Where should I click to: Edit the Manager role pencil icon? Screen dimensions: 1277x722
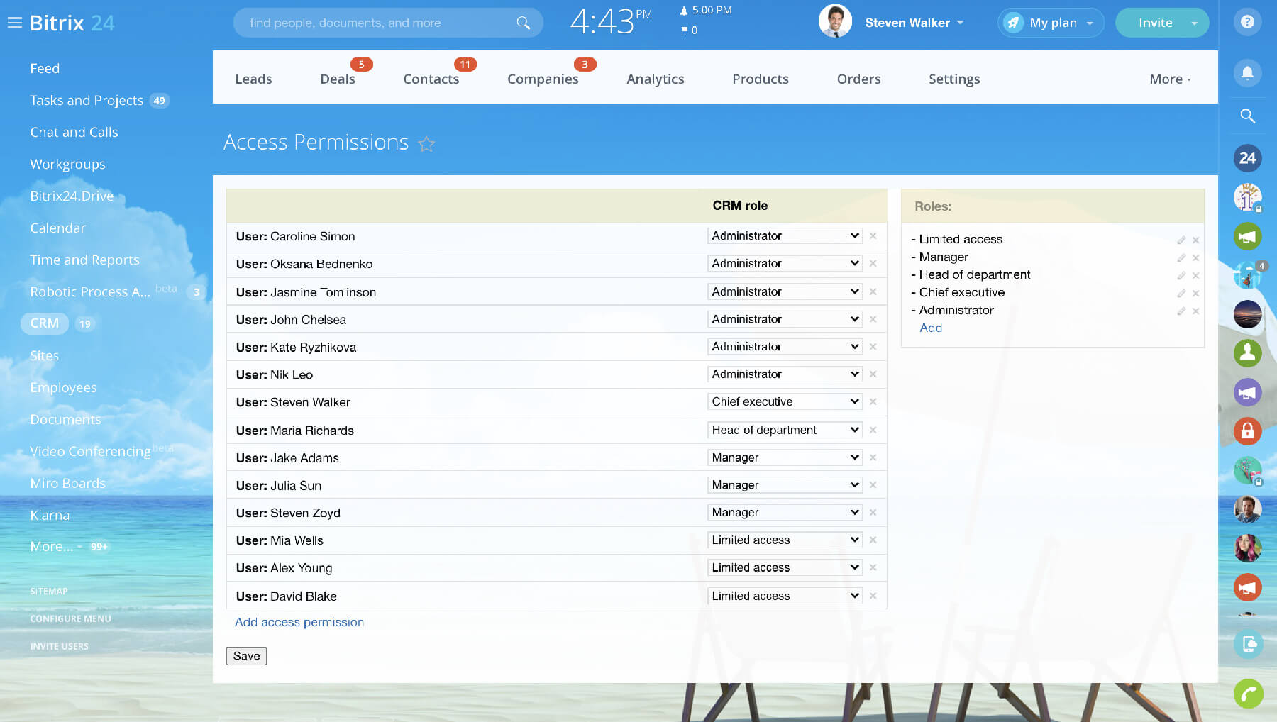tap(1181, 257)
